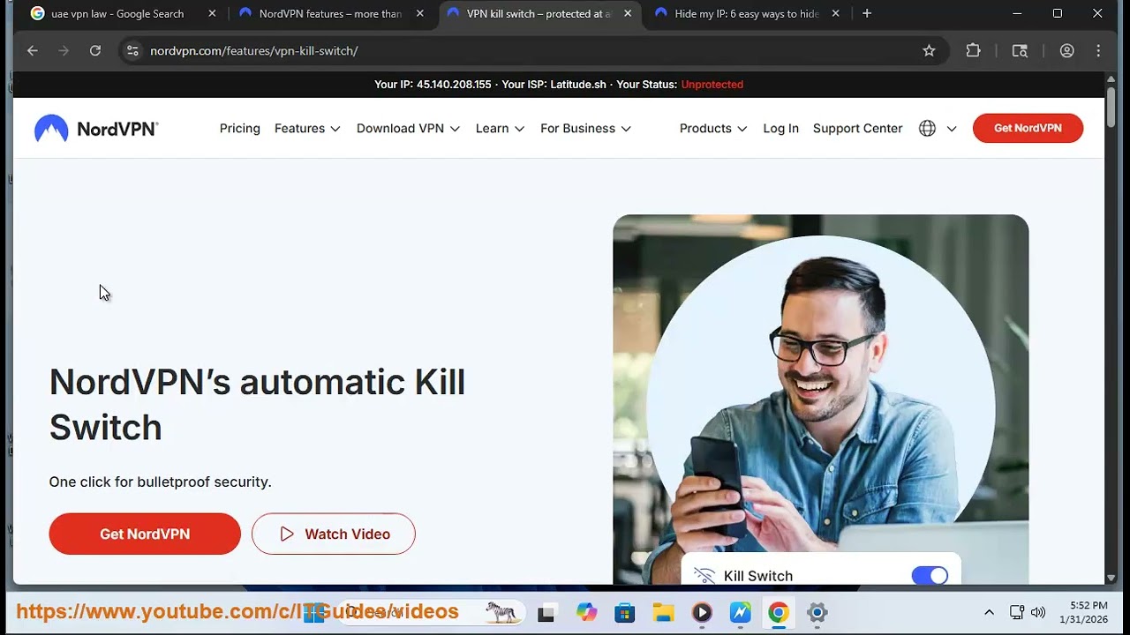
Task: Open site information icon in address bar
Action: 133,51
